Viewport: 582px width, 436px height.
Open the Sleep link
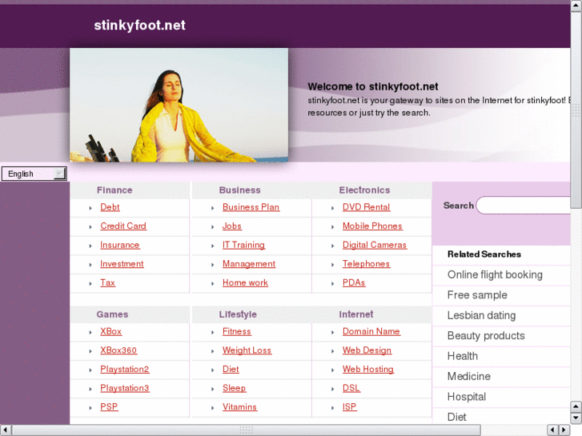pos(234,388)
